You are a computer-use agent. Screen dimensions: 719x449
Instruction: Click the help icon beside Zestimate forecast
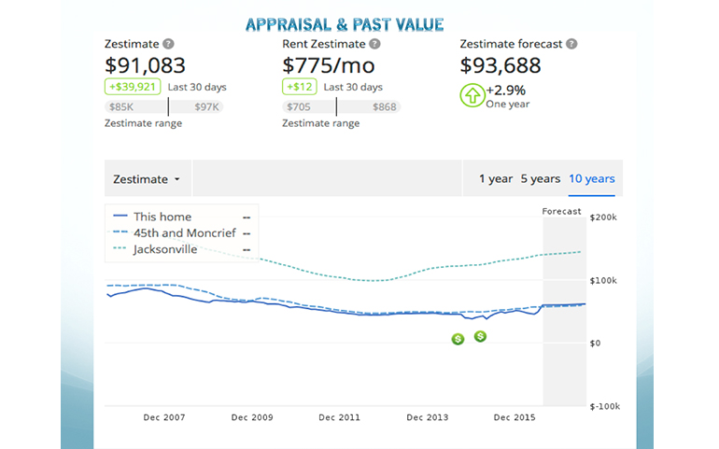tap(571, 44)
